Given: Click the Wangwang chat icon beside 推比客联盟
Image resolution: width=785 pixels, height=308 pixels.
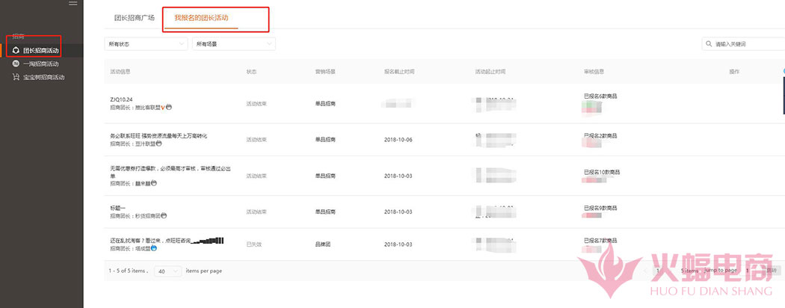Looking at the screenshot, I should (169, 107).
